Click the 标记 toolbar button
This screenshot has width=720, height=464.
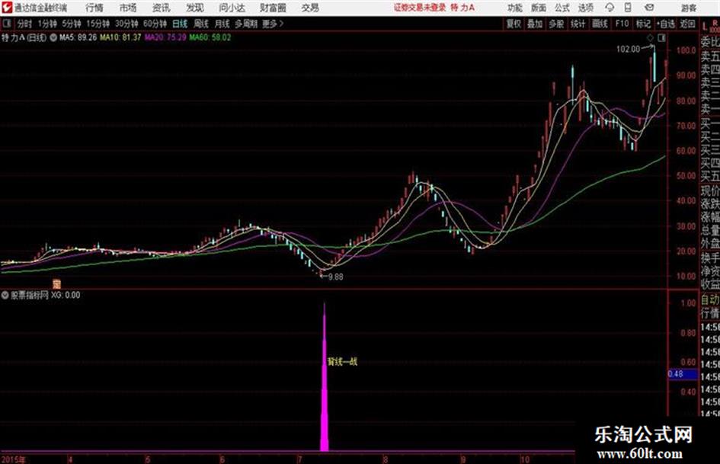pos(643,24)
